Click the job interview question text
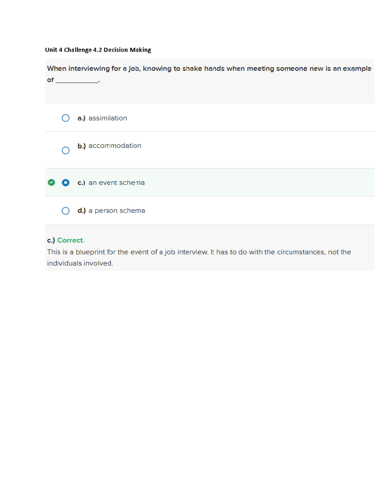This screenshot has width=383, height=496. click(x=209, y=69)
